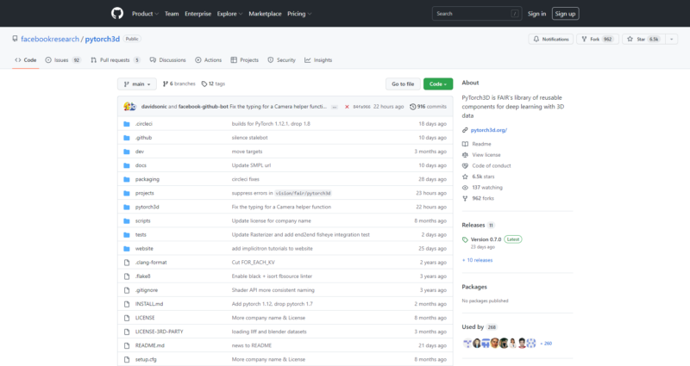The image size is (690, 366).
Task: Click the Go to file button
Action: tap(402, 84)
